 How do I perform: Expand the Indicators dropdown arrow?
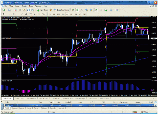coord(108,10)
